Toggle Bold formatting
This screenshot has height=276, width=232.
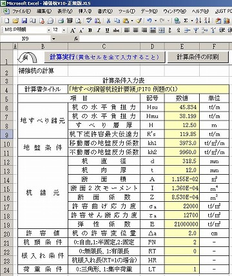click(x=90, y=30)
